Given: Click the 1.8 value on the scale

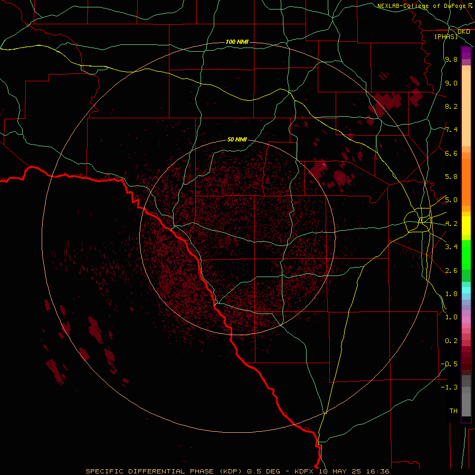Looking at the screenshot, I should point(451,294).
